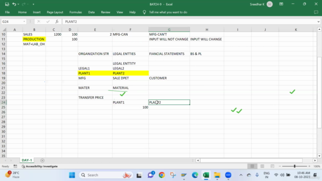Click the macro recording status bar icon
Screen dimensions: 322x181
pos(16,166)
